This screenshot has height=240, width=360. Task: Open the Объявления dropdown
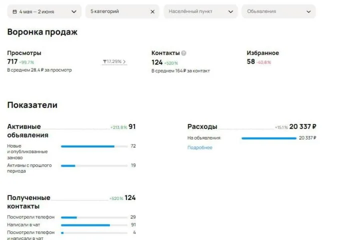coord(278,11)
